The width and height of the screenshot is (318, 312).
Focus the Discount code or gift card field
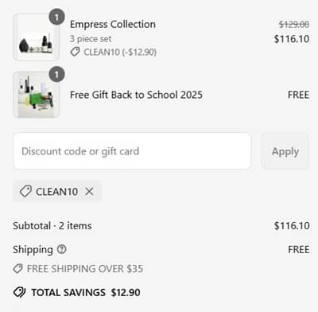coord(132,151)
